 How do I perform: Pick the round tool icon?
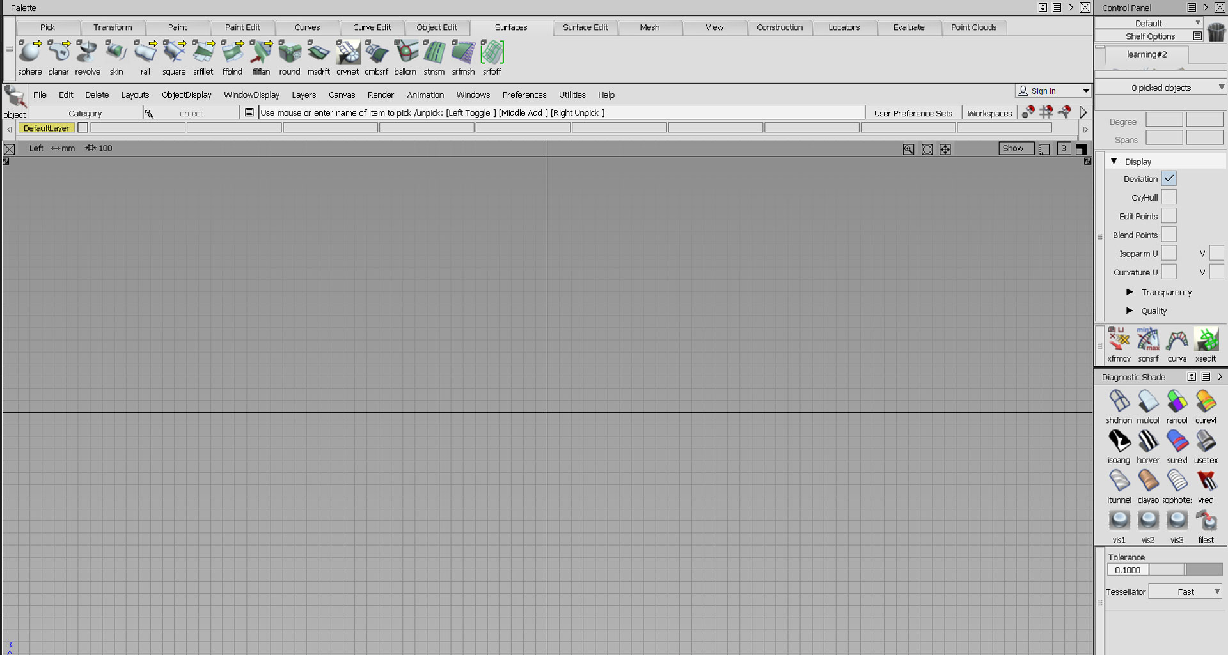pos(290,52)
